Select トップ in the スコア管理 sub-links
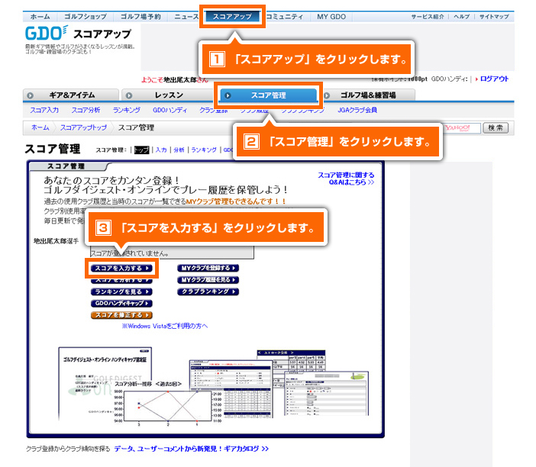Image resolution: width=536 pixels, height=467 pixels. (x=141, y=150)
